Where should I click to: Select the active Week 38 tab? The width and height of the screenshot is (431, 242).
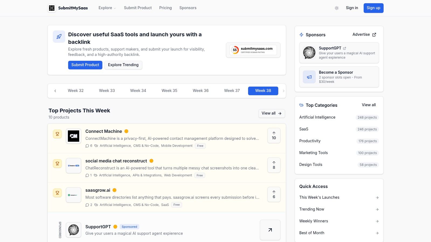(x=263, y=91)
